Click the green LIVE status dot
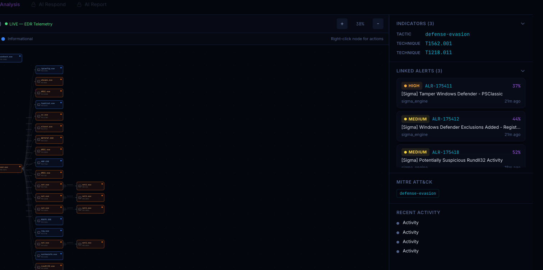The height and width of the screenshot is (270, 543). coord(6,24)
